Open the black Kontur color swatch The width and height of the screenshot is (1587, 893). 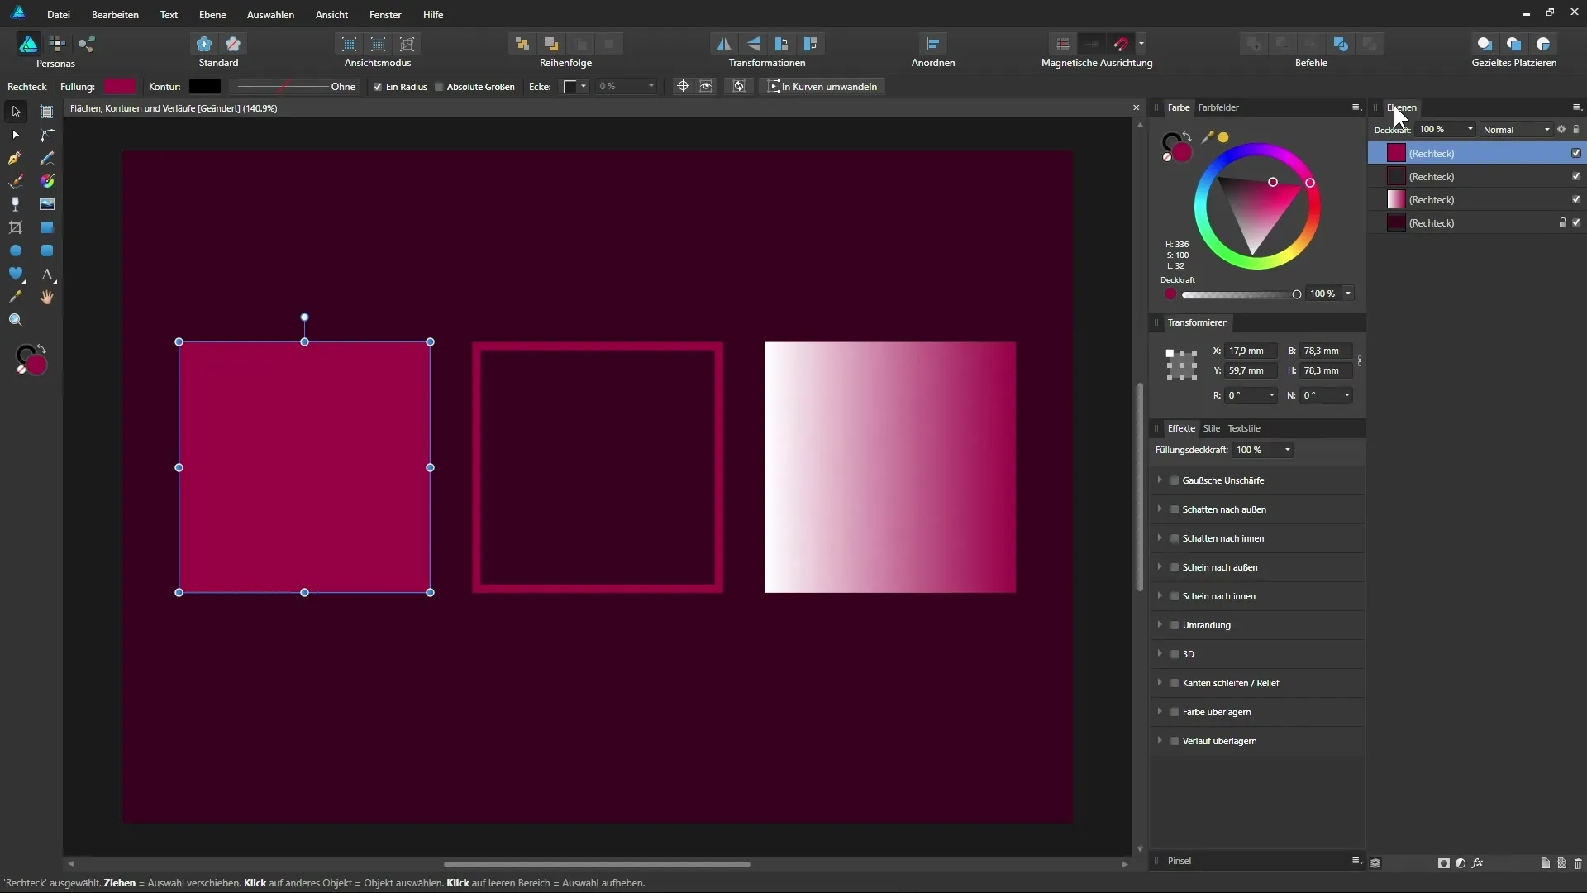tap(205, 87)
